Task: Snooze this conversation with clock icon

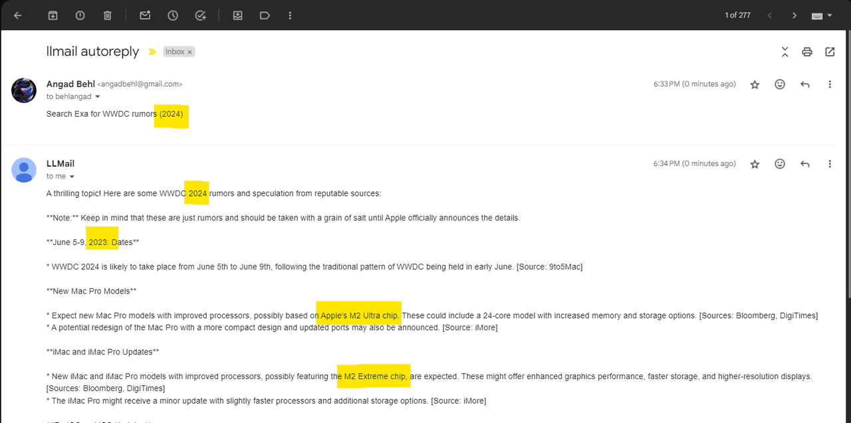Action: pos(173,15)
